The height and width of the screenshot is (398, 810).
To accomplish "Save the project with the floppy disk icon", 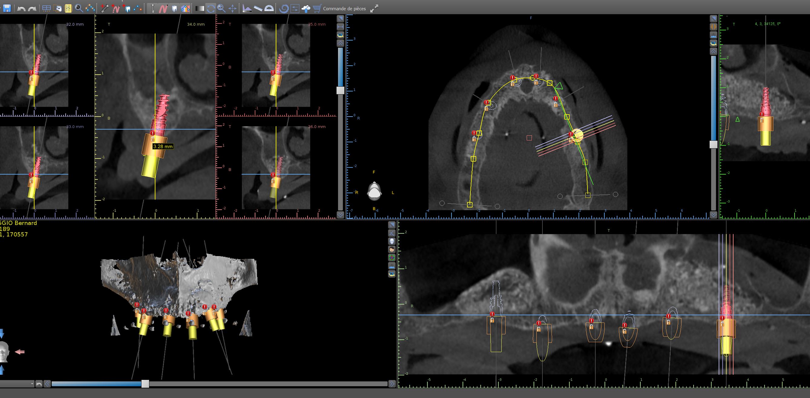I will 7,8.
